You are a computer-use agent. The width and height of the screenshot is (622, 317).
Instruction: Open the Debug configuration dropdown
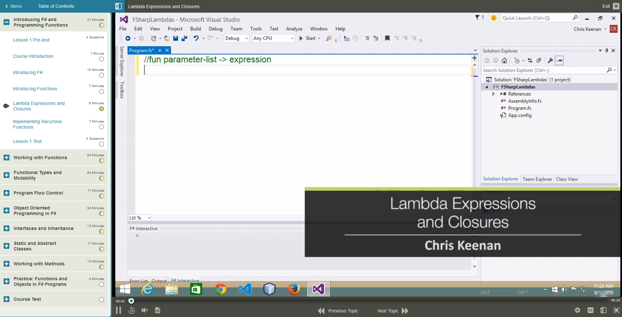point(236,38)
